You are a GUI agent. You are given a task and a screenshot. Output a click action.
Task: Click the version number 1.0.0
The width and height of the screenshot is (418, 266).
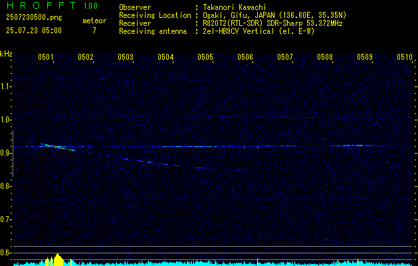(90, 6)
